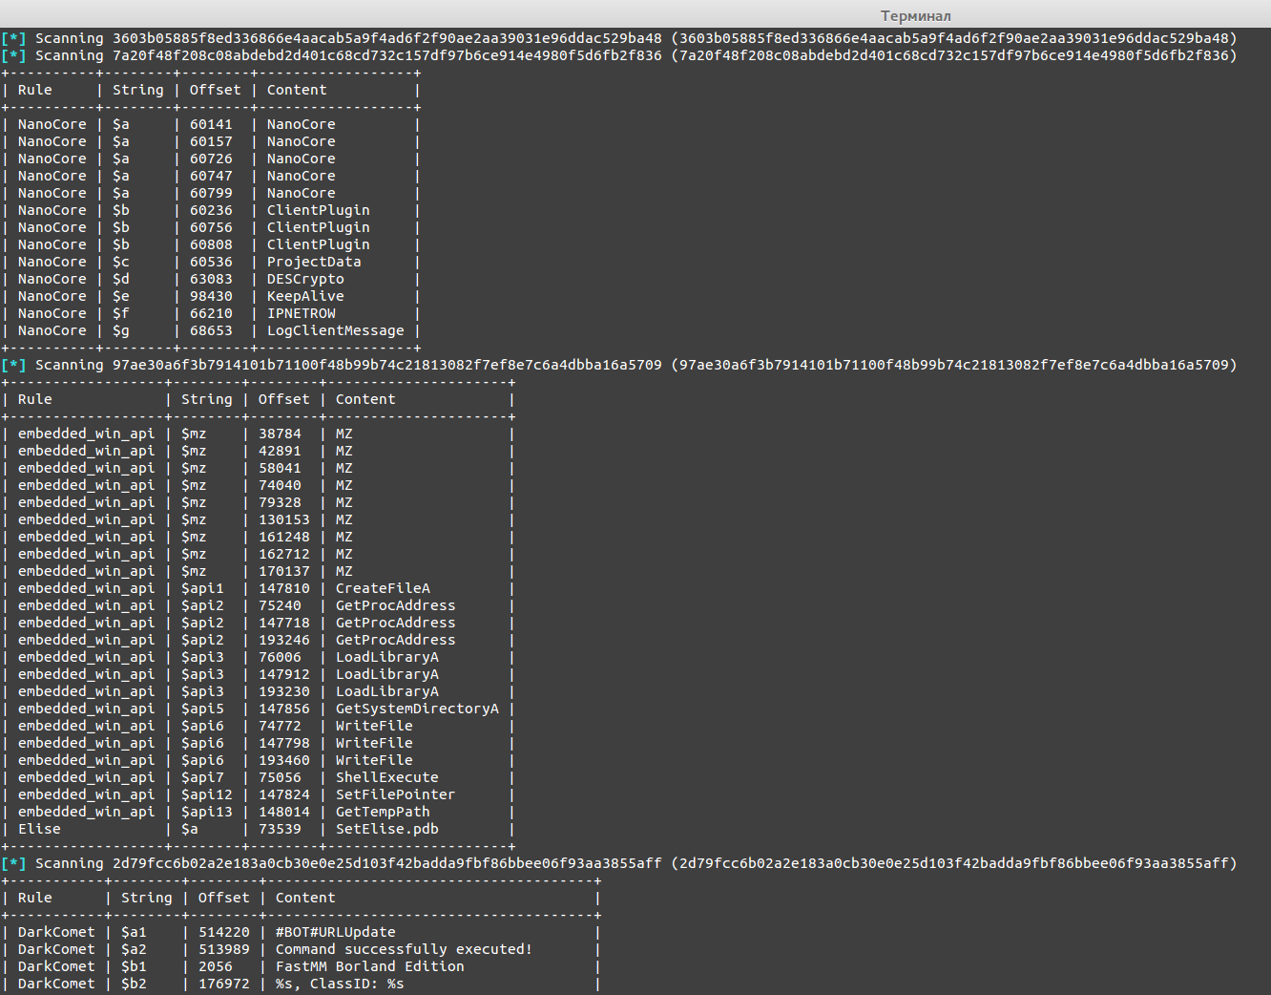1271x995 pixels.
Task: Click the GetSystemDirectoryA content entry
Action: click(417, 709)
